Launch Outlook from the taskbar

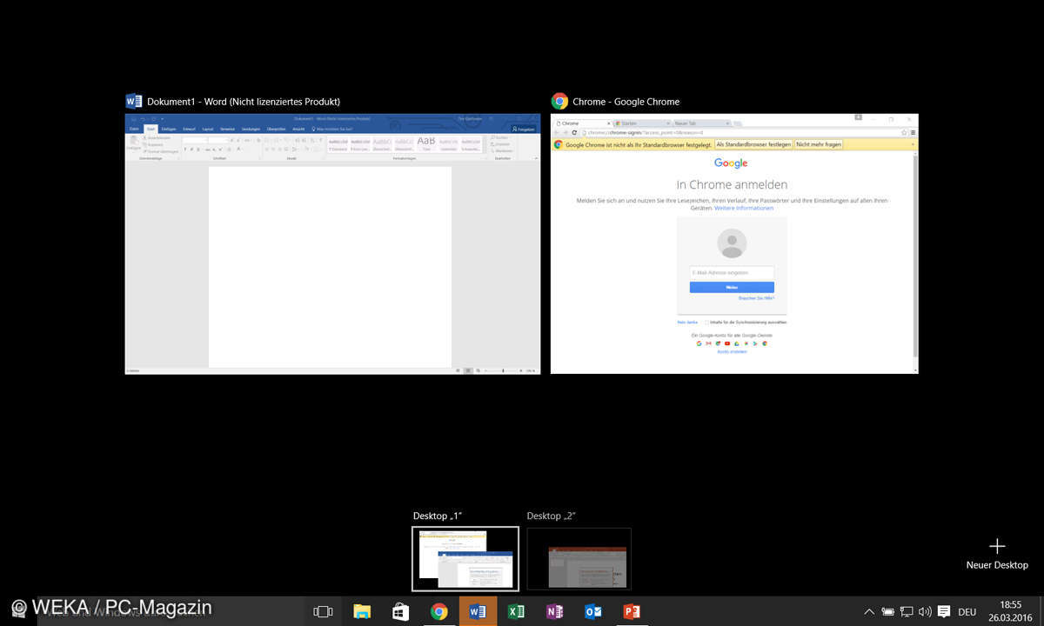(593, 611)
